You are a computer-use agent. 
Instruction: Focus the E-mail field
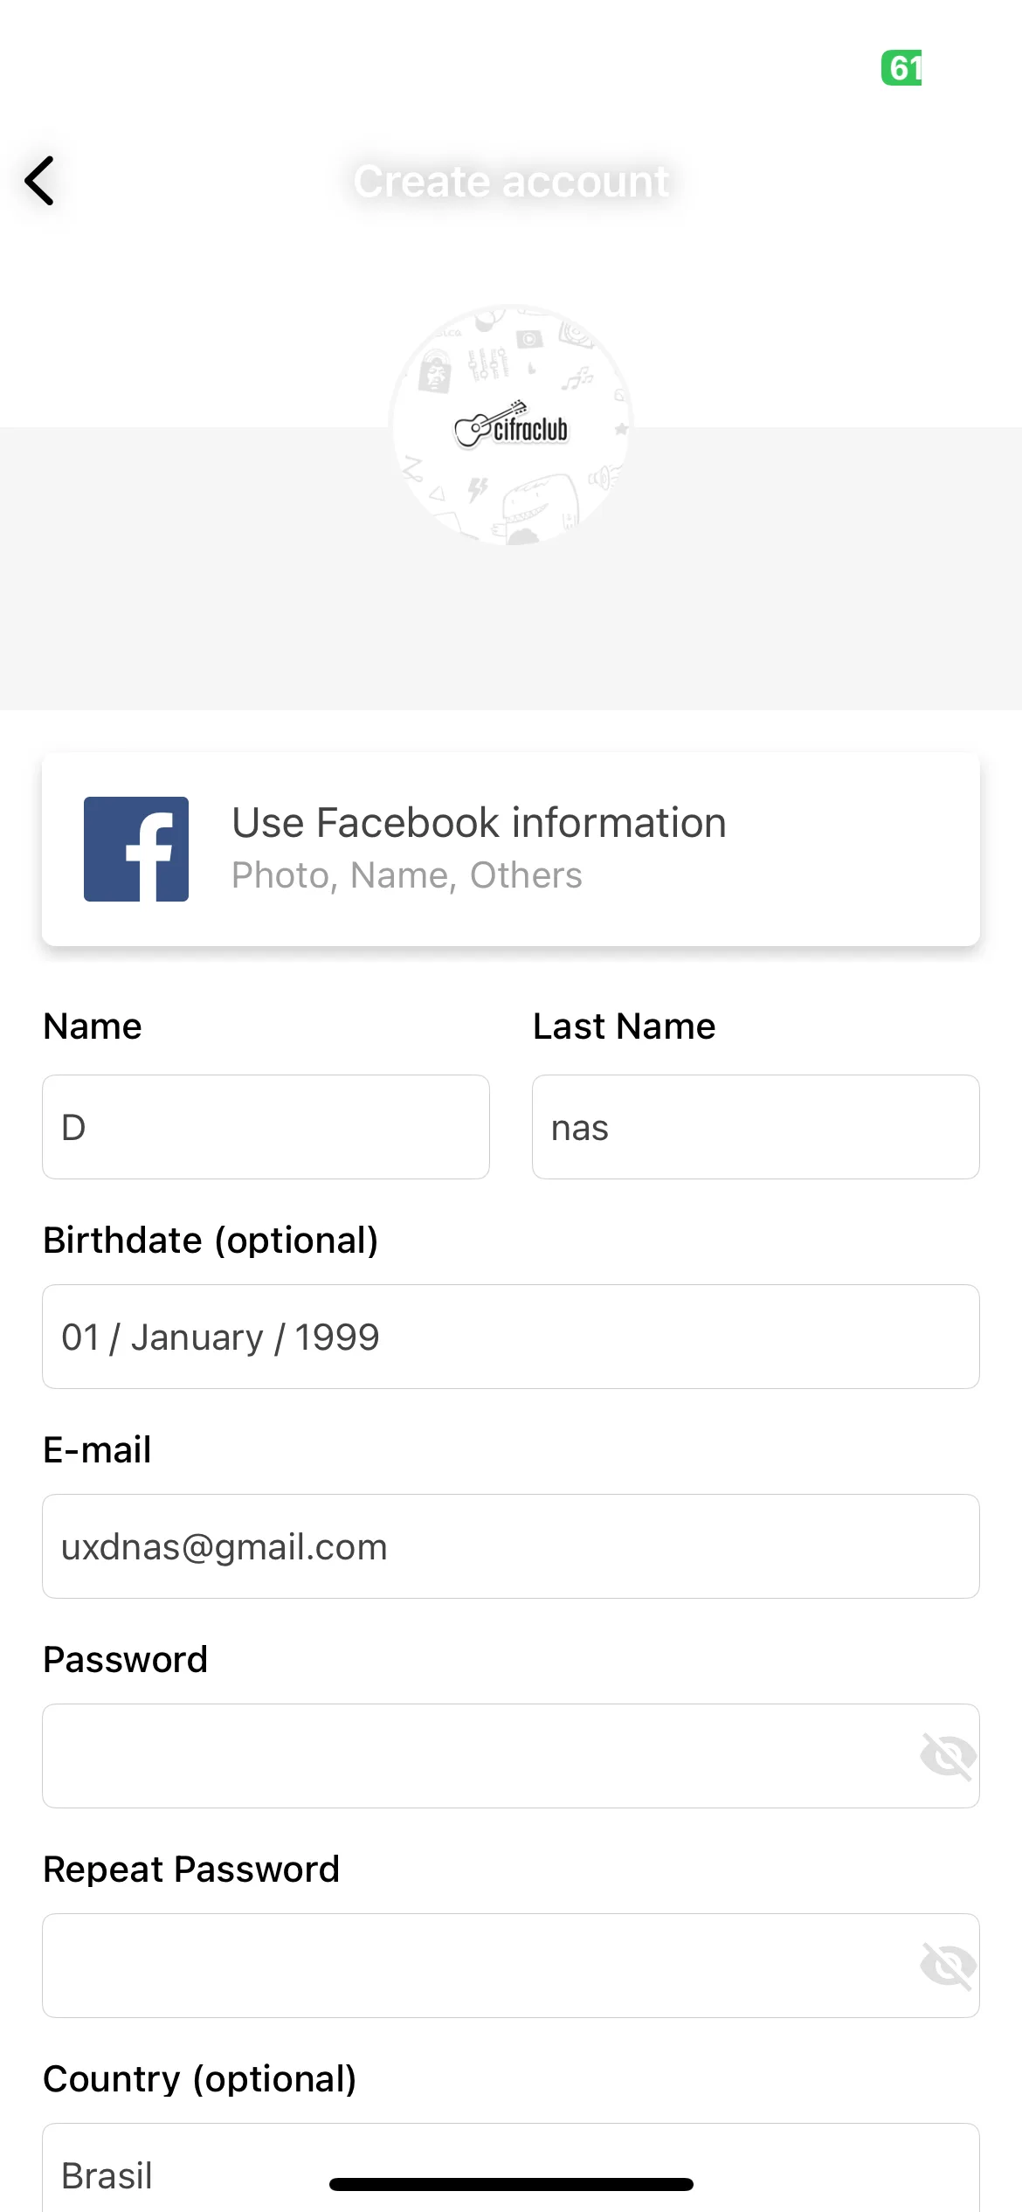point(511,1546)
